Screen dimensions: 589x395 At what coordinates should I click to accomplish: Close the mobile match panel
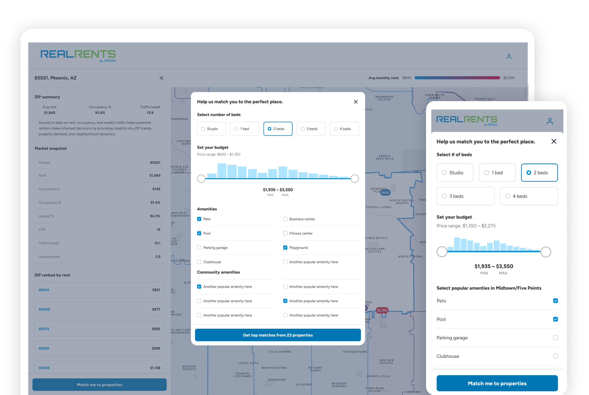point(554,141)
